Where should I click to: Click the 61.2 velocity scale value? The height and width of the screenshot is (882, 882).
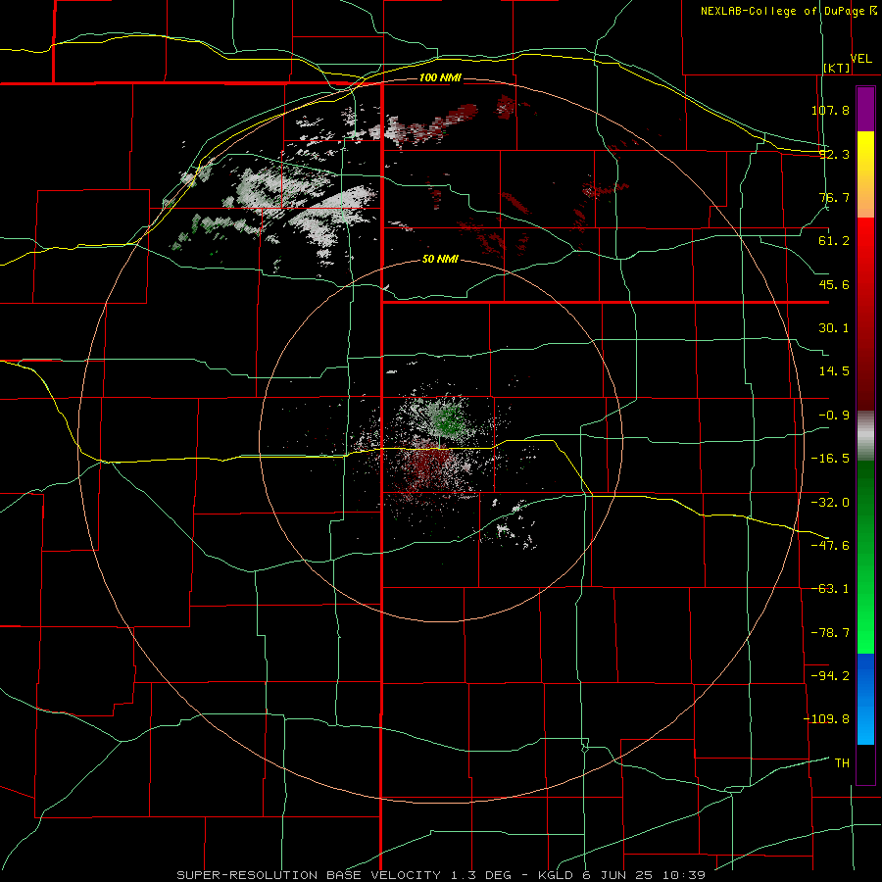[x=834, y=241]
